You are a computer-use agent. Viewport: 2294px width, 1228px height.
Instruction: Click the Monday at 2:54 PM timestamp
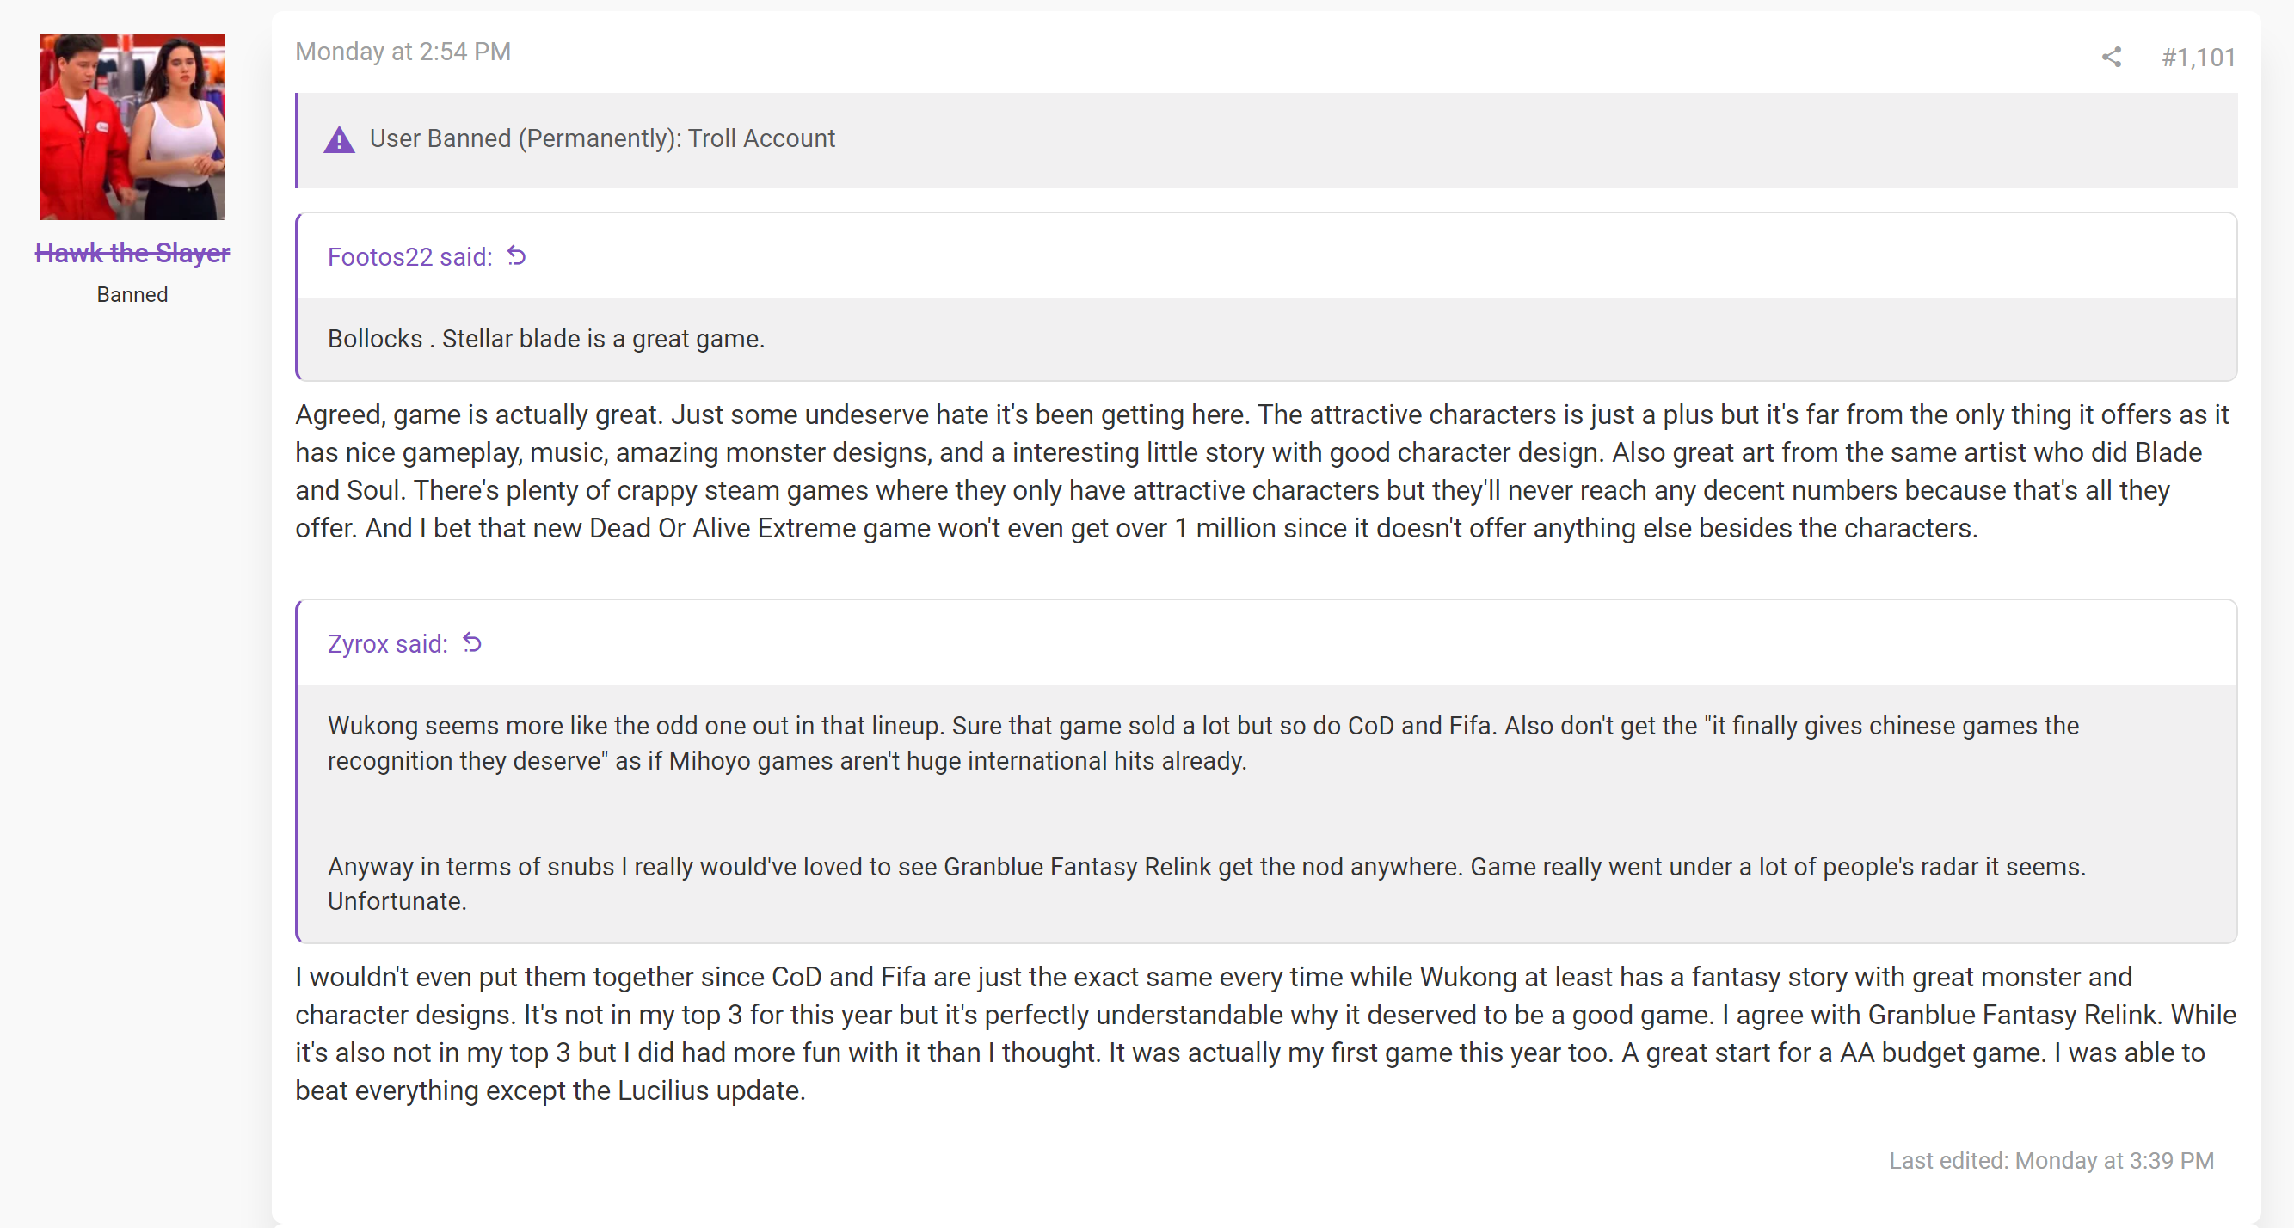[x=403, y=52]
